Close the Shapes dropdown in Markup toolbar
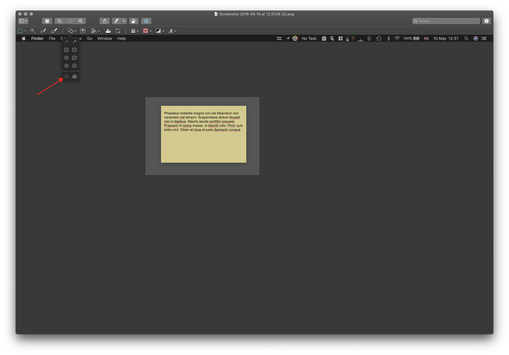The height and width of the screenshot is (355, 509). click(x=72, y=31)
